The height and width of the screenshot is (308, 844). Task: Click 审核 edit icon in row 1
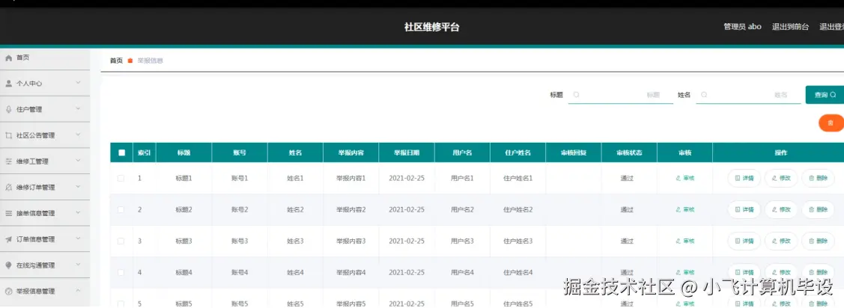point(678,179)
